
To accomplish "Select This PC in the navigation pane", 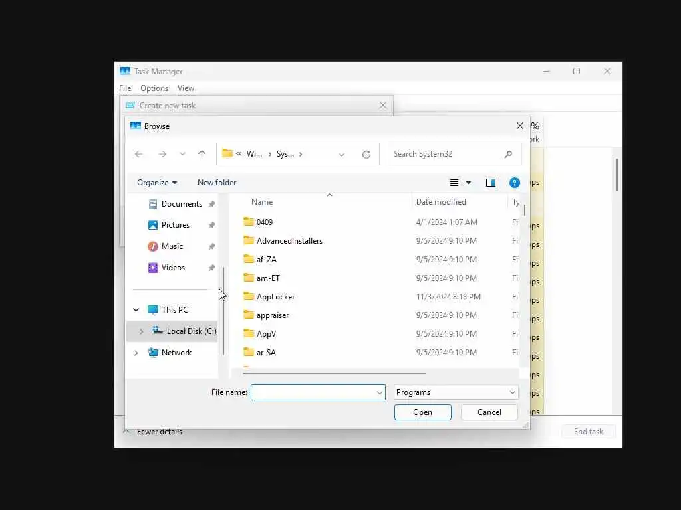I will pyautogui.click(x=175, y=309).
